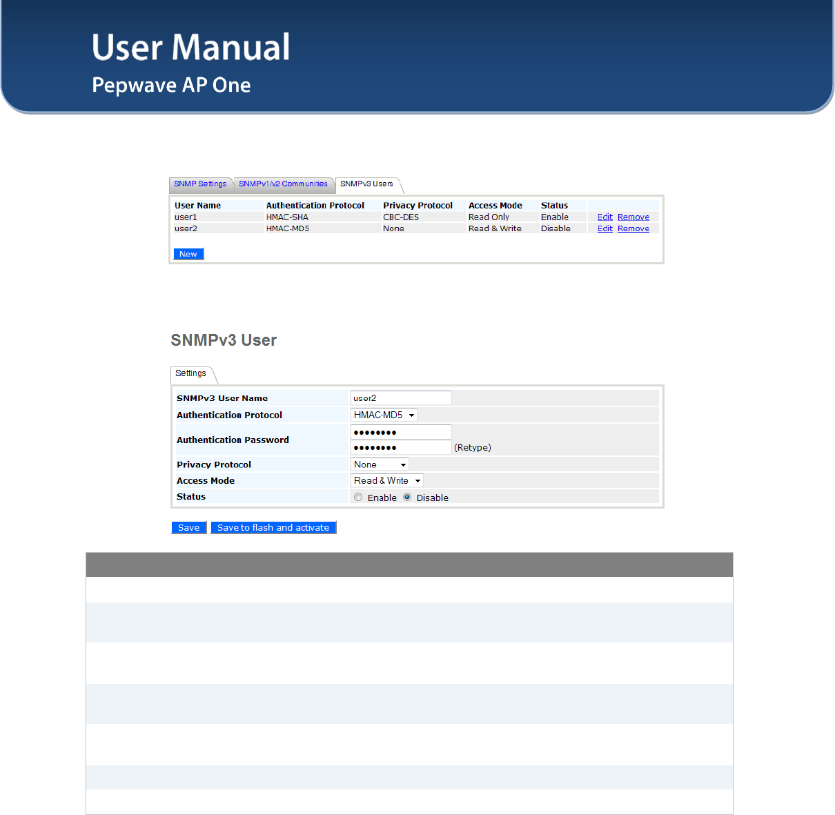
Task: Click the first Authentication Password field
Action: pos(401,432)
